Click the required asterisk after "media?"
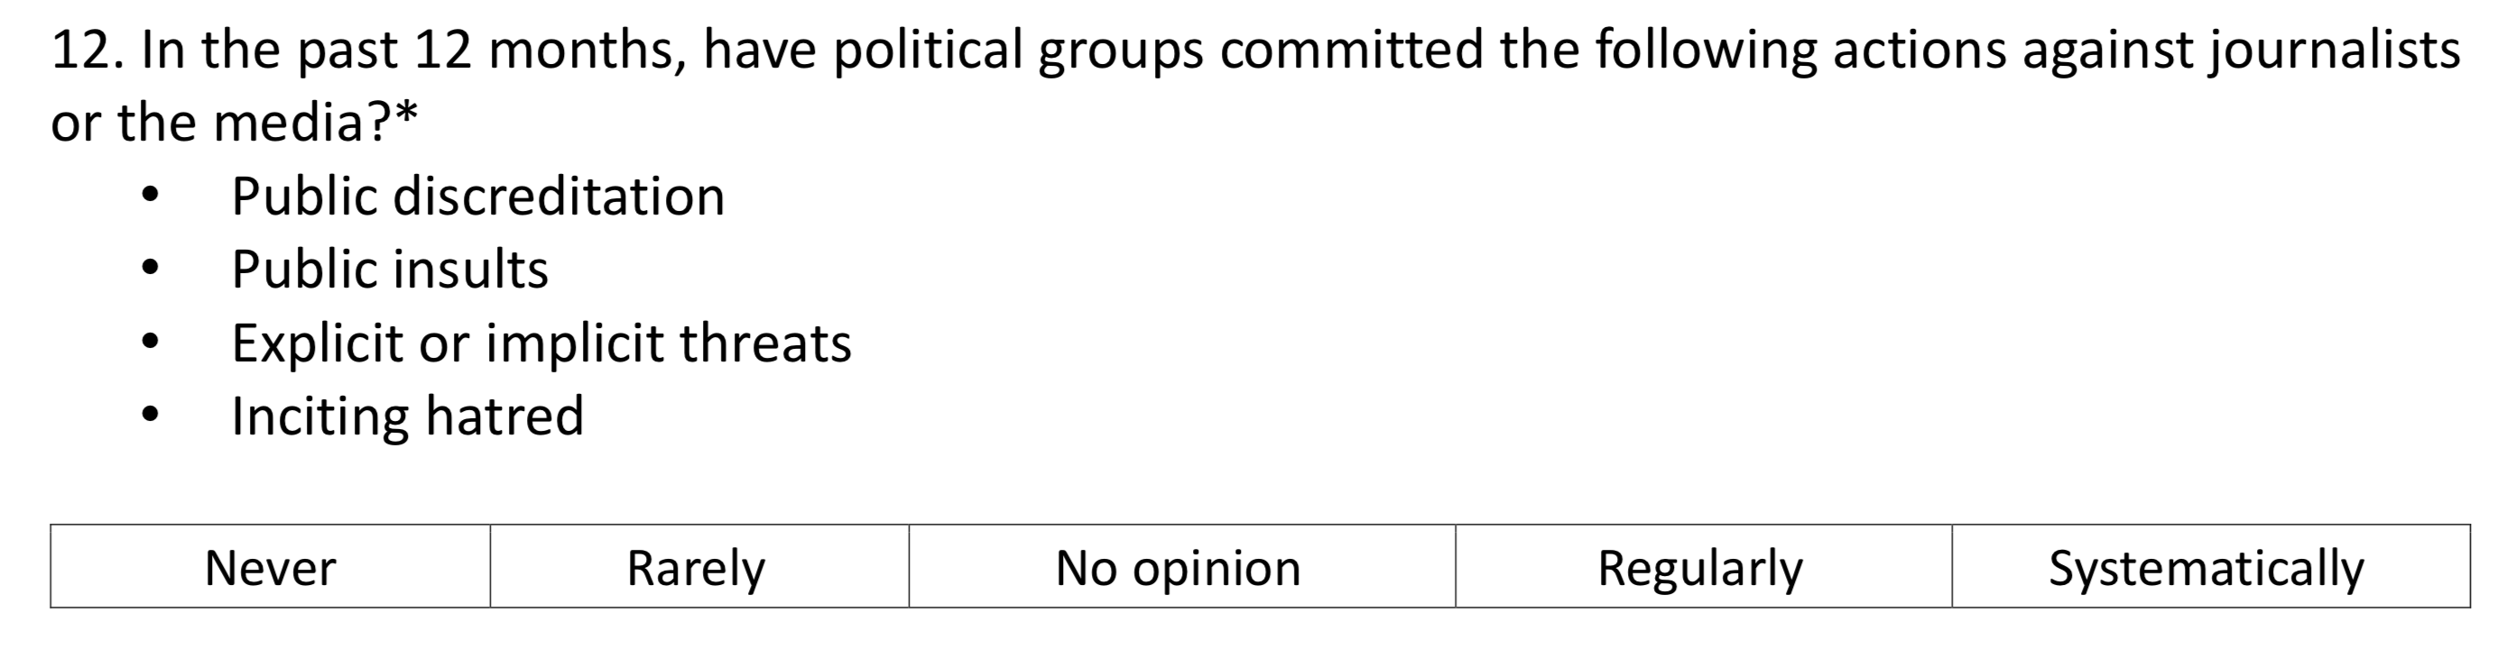Viewport: 2507px width, 649px height. pos(407,113)
